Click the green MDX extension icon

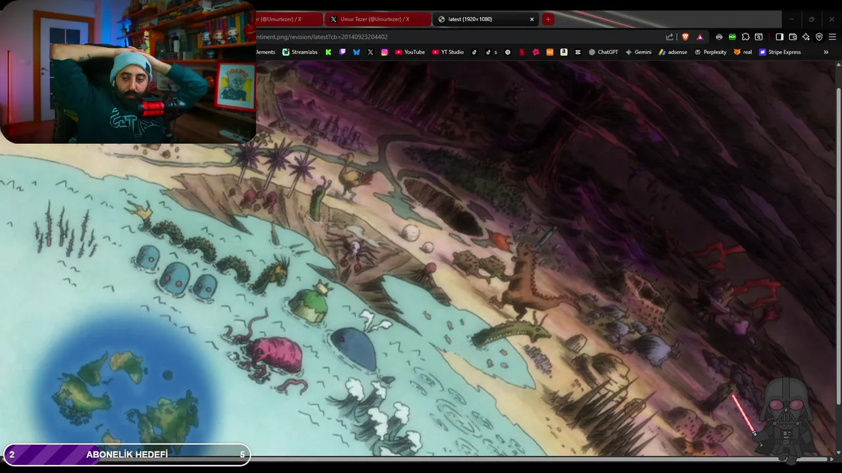(732, 37)
